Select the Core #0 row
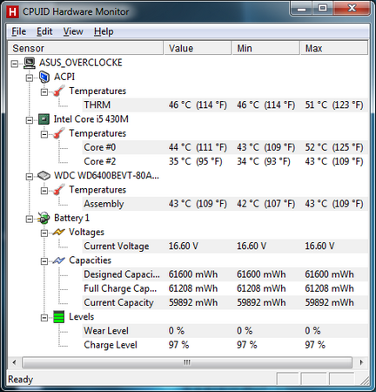 coord(225,147)
